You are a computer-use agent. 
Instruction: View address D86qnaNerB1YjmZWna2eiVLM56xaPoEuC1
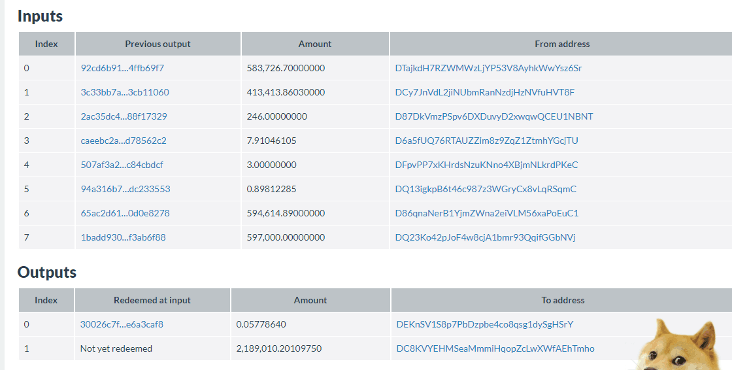[487, 214]
